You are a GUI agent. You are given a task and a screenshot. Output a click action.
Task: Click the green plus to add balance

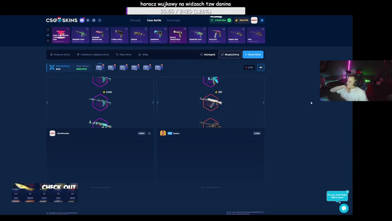(x=229, y=20)
